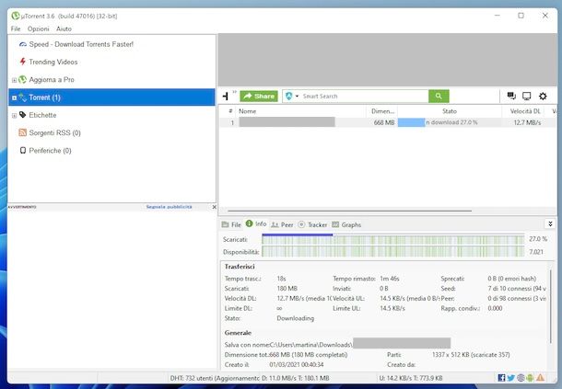Click the vertical scrollbar in Info pane
This screenshot has height=389, width=562.
[x=551, y=306]
